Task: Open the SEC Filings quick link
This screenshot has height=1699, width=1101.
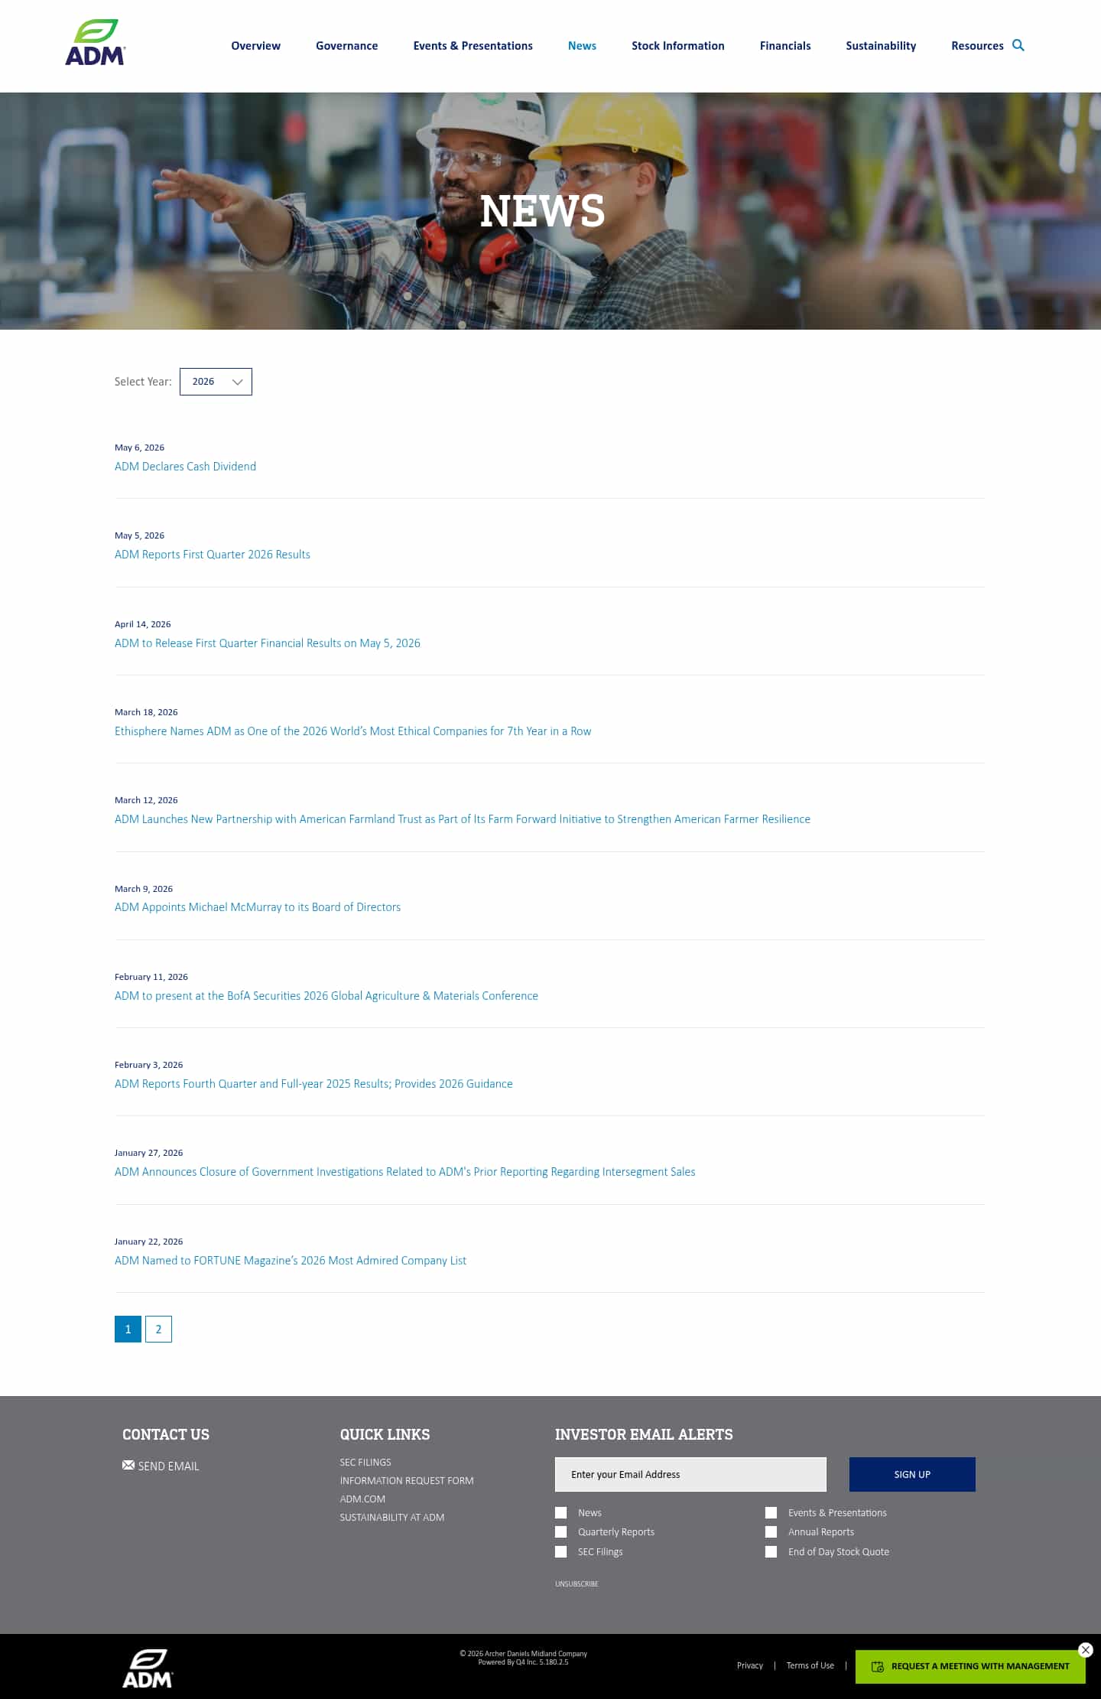Action: 365,1462
